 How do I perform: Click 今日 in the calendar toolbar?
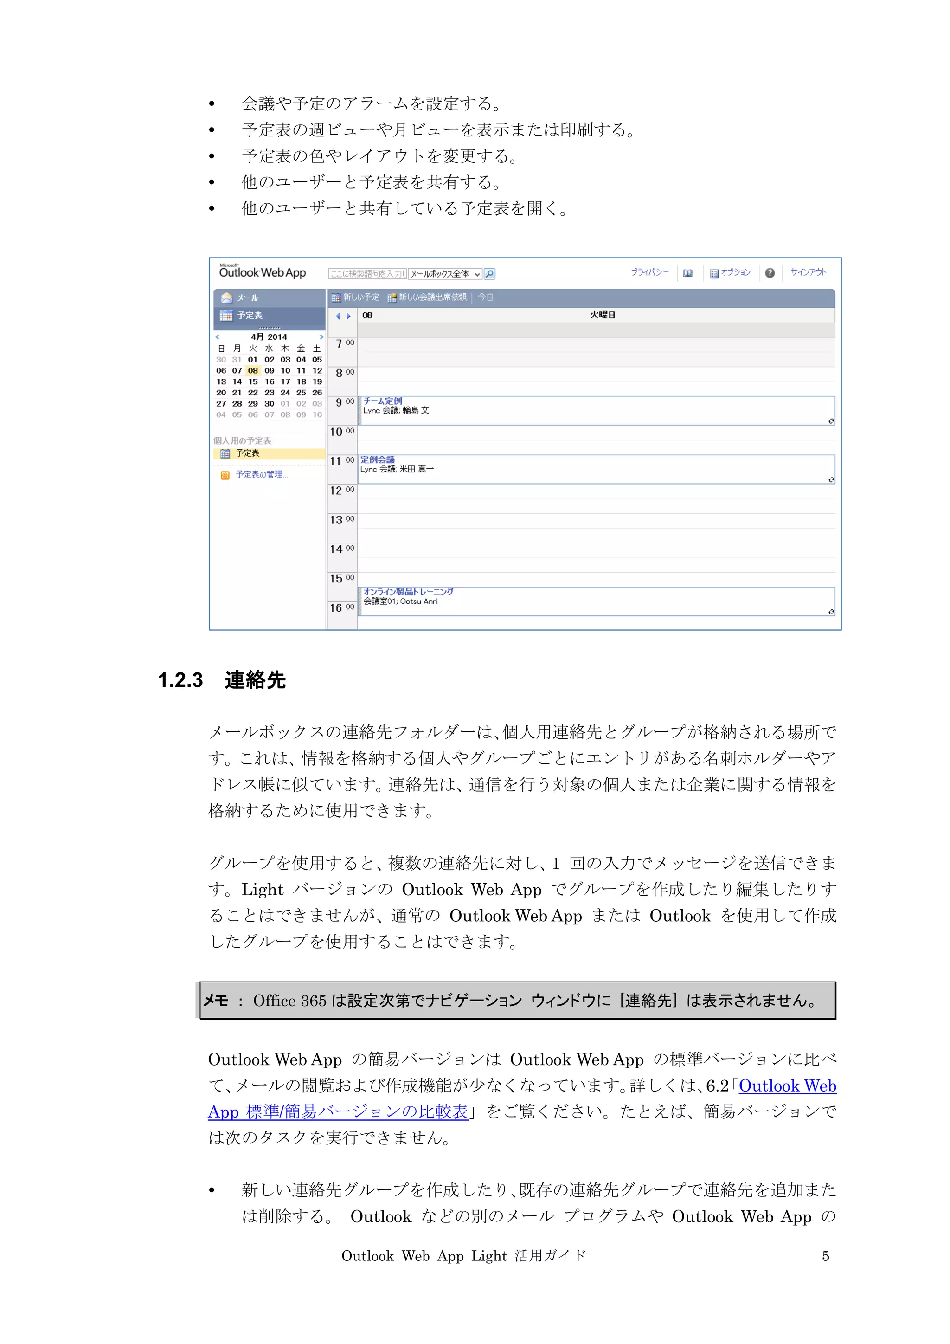486,297
